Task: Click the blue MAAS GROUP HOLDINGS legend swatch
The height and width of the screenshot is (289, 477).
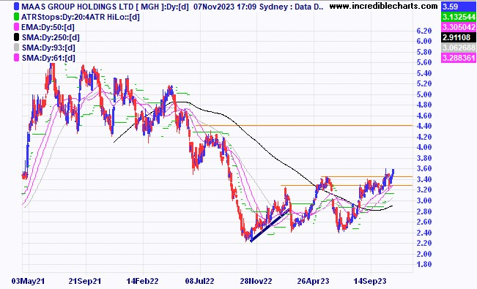Action: (17, 7)
